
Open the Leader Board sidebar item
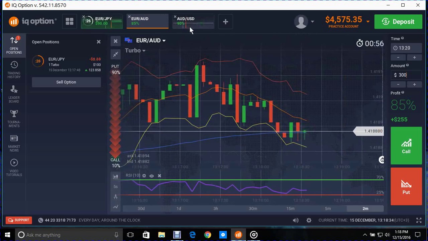coord(14,94)
